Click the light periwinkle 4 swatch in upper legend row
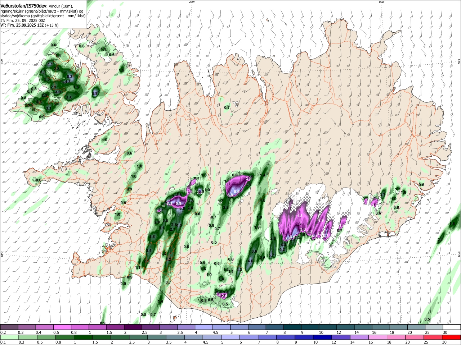Screen dimensions: 461x345 tap(204, 327)
